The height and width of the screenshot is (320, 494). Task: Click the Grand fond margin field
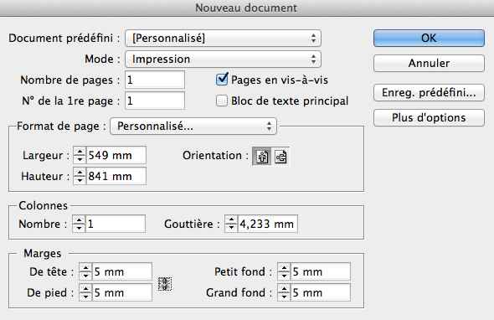321,292
